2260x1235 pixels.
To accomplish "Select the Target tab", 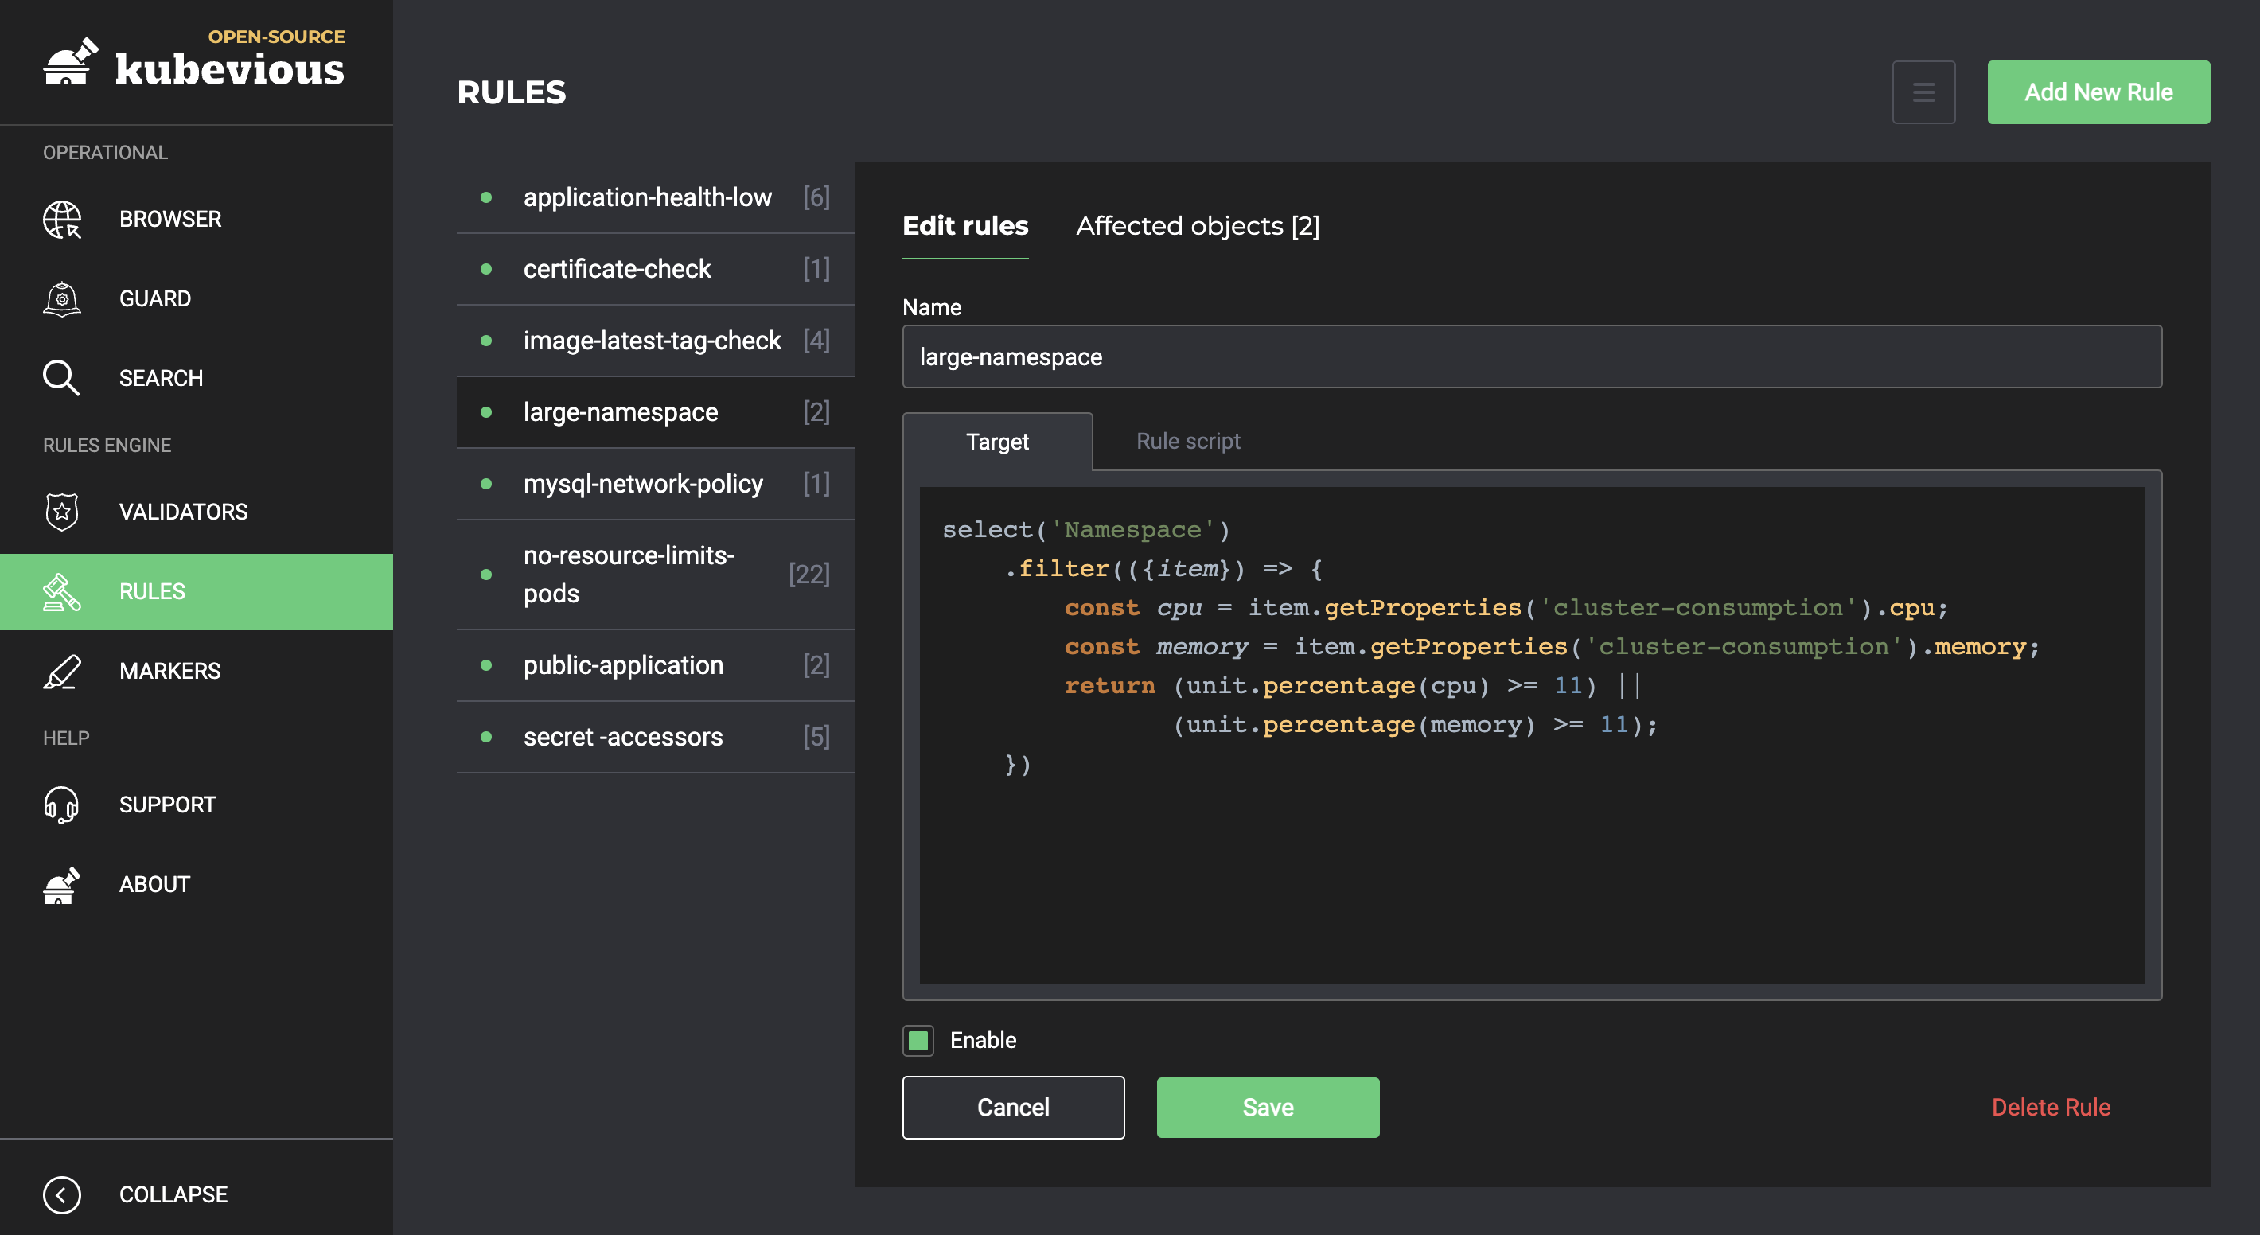I will pos(998,442).
